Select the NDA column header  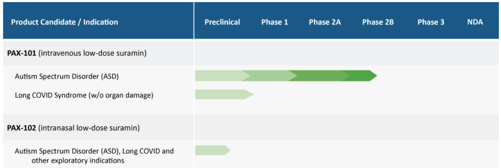[x=475, y=22]
